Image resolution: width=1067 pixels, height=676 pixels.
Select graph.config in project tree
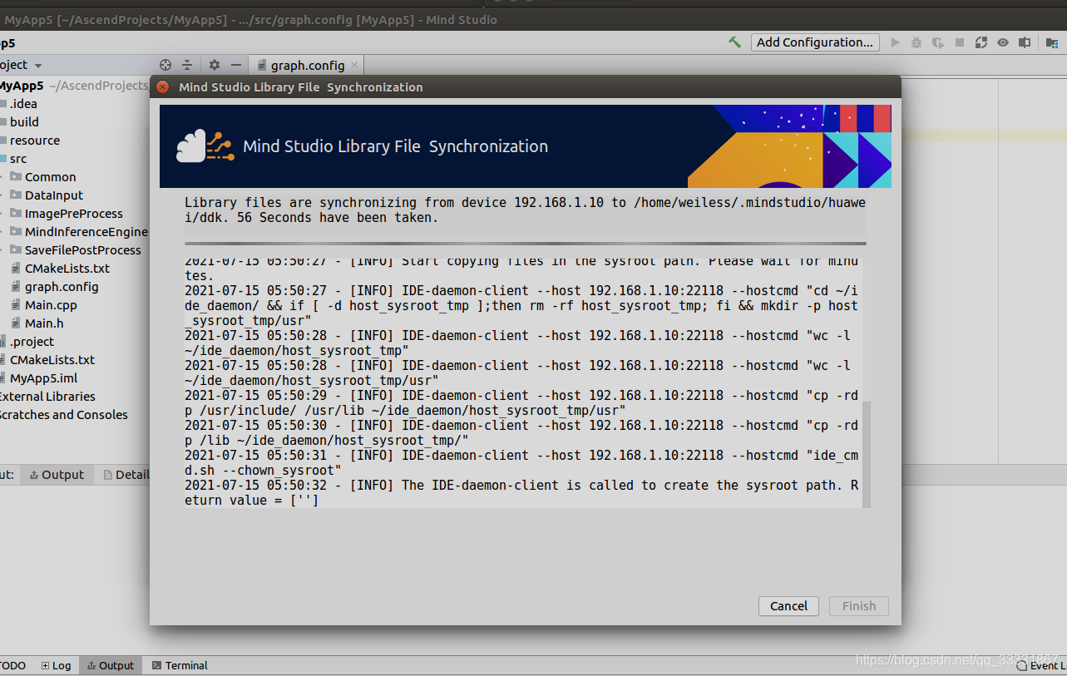click(62, 287)
